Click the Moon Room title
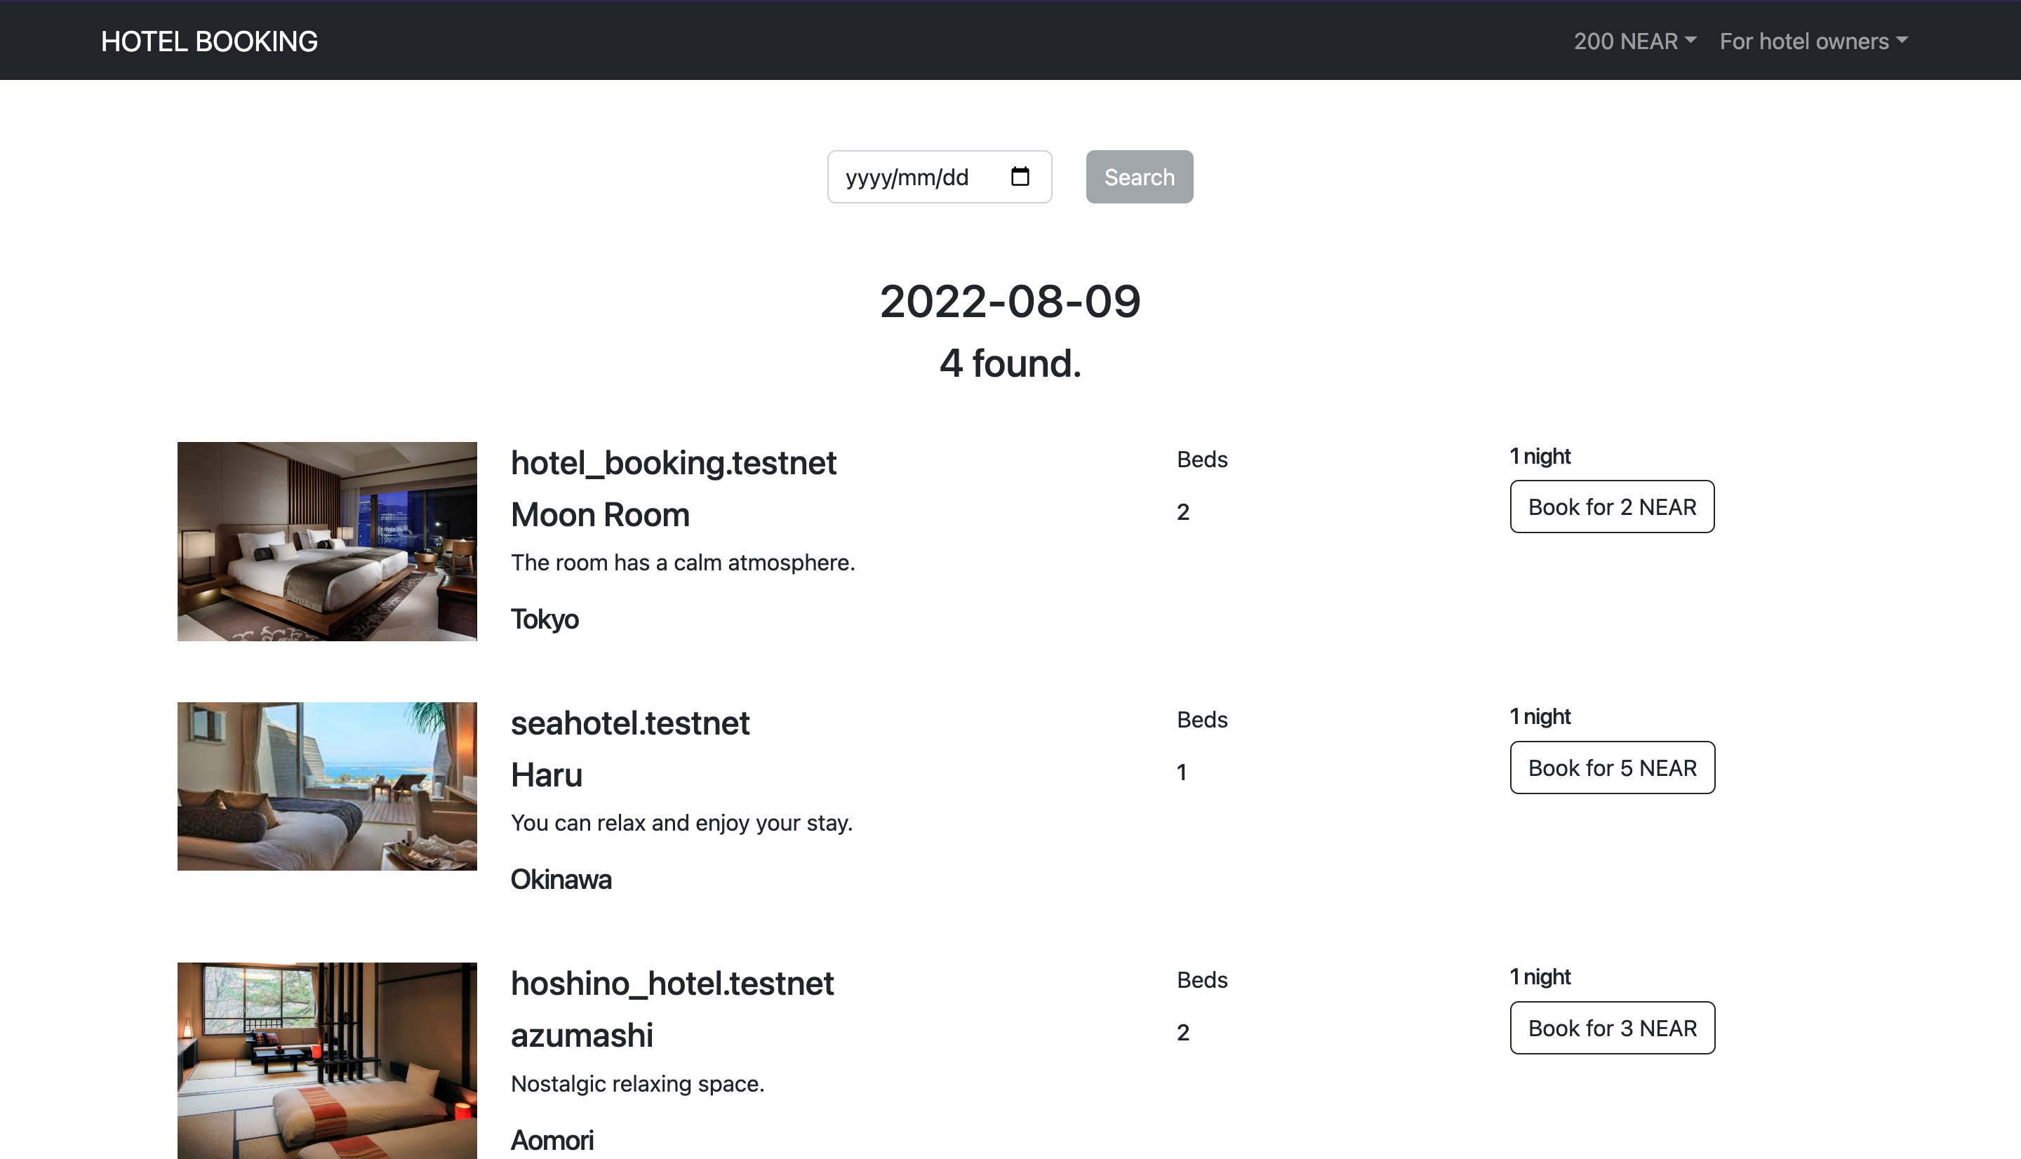Viewport: 2021px width, 1159px height. 600,514
